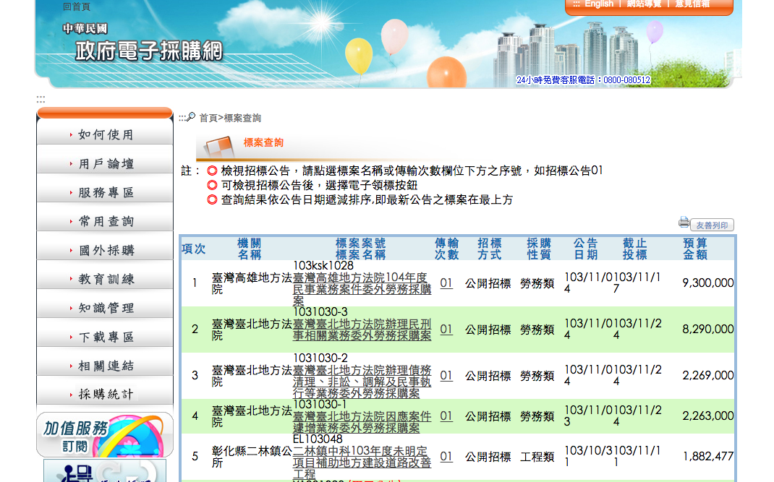
Task: Open the 如何使用 menu item
Action: [x=105, y=134]
